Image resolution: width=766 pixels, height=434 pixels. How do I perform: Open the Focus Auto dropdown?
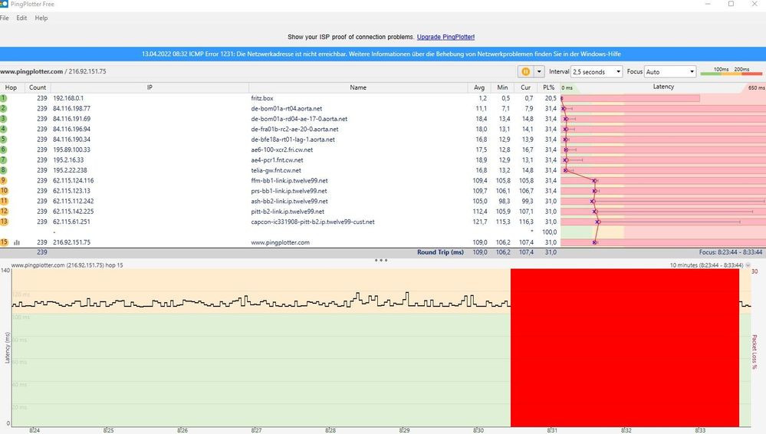[669, 71]
